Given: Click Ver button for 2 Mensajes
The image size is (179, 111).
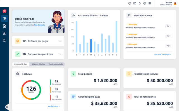Looking at the screenshot, I should tap(169, 26).
